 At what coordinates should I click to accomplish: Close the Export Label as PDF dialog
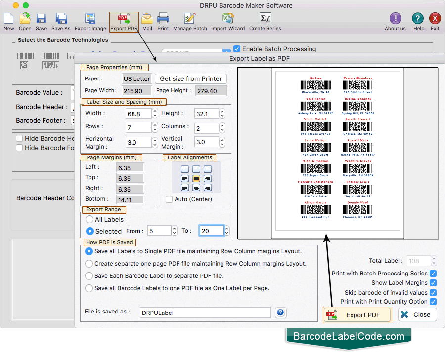417,314
